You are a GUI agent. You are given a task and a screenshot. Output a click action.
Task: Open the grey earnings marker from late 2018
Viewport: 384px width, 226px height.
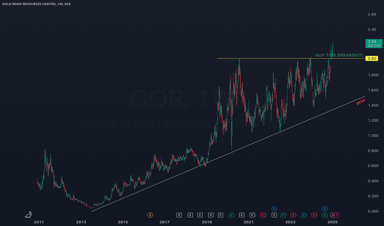(x=200, y=215)
